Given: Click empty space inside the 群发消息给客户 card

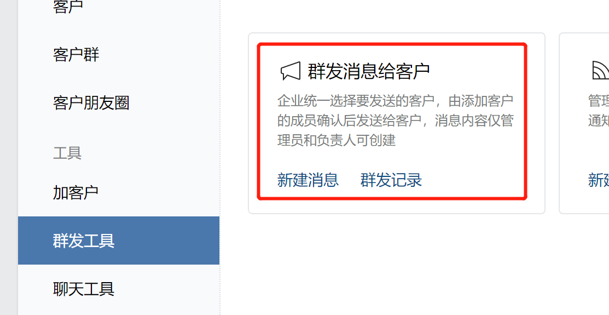Looking at the screenshot, I should (x=466, y=163).
